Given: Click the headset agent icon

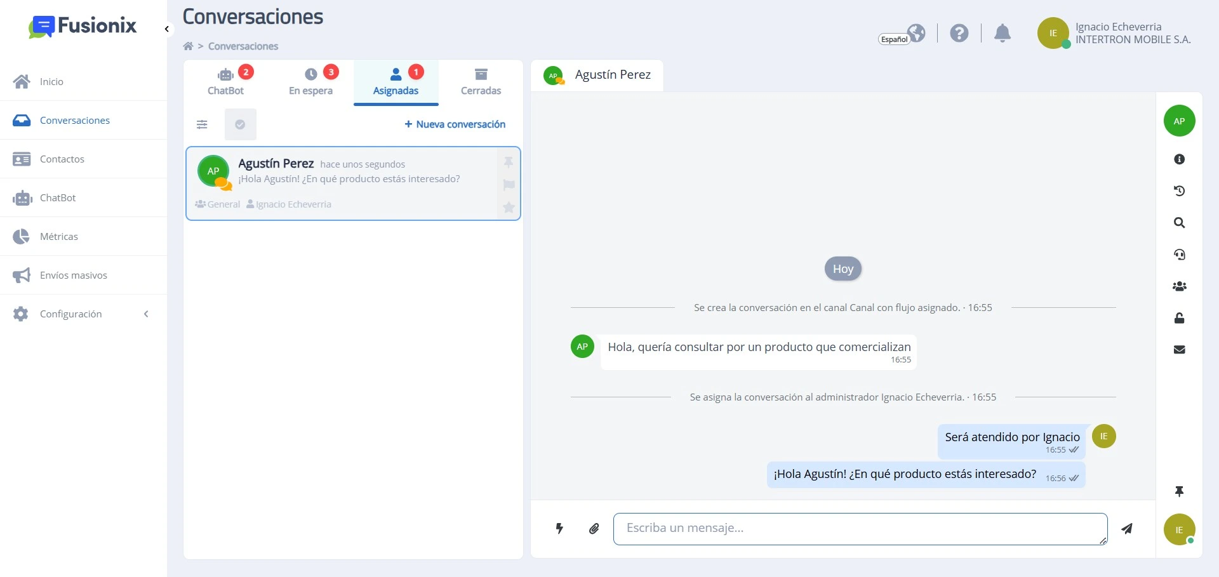Looking at the screenshot, I should (x=1180, y=255).
